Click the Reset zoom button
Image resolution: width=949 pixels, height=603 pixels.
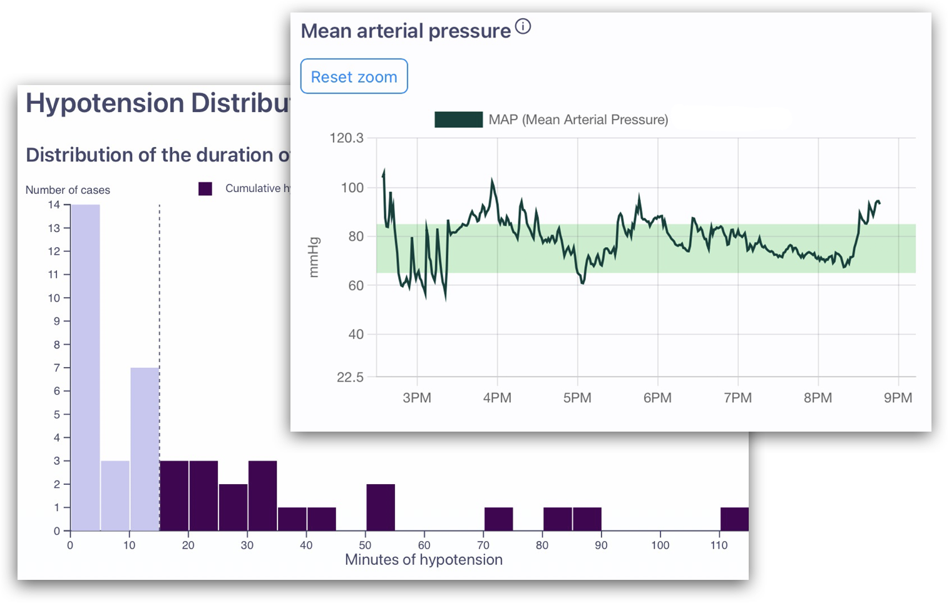pos(354,76)
